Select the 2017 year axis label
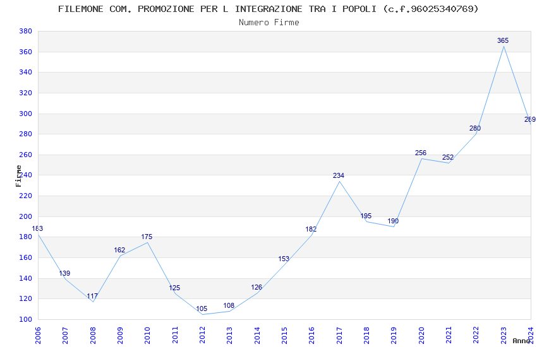Viewport: 537px width, 347px height. tap(339, 335)
